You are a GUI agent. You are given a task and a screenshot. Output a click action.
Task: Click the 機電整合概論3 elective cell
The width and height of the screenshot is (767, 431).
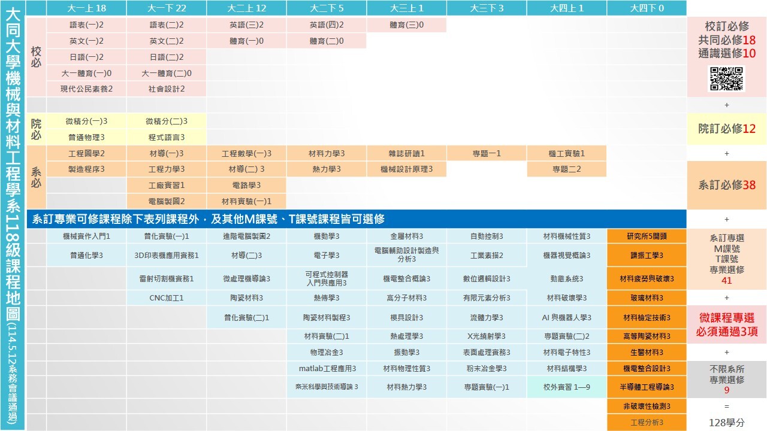coord(406,278)
